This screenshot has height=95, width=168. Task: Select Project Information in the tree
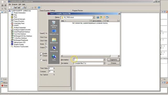[x=20, y=13]
